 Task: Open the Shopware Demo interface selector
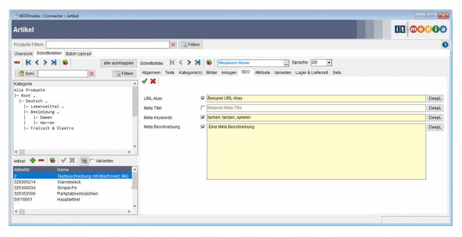(x=286, y=63)
